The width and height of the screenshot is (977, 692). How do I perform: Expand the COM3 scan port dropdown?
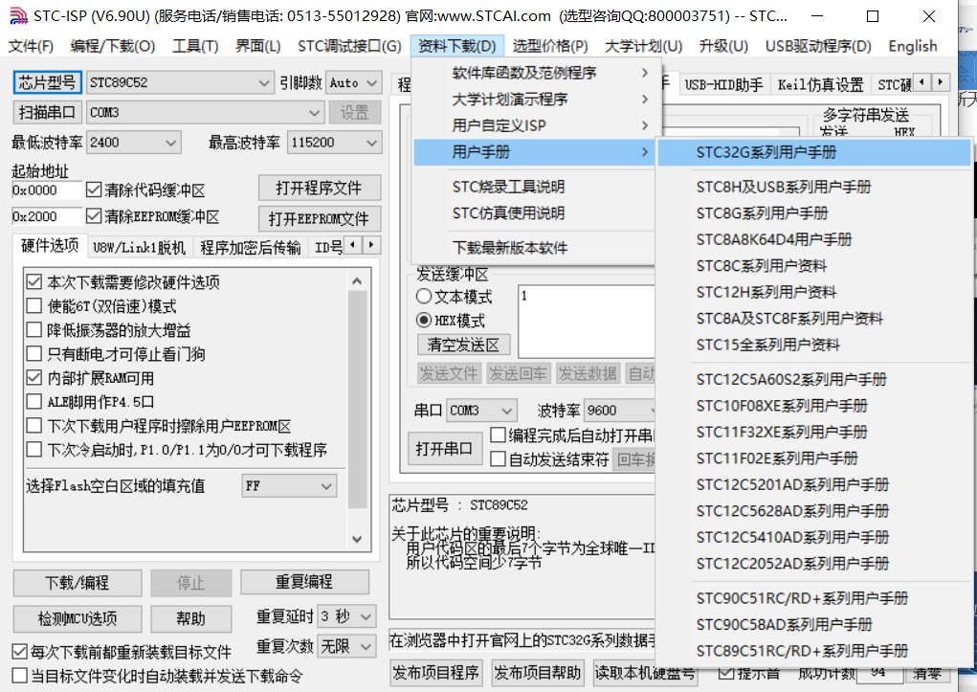coord(205,112)
